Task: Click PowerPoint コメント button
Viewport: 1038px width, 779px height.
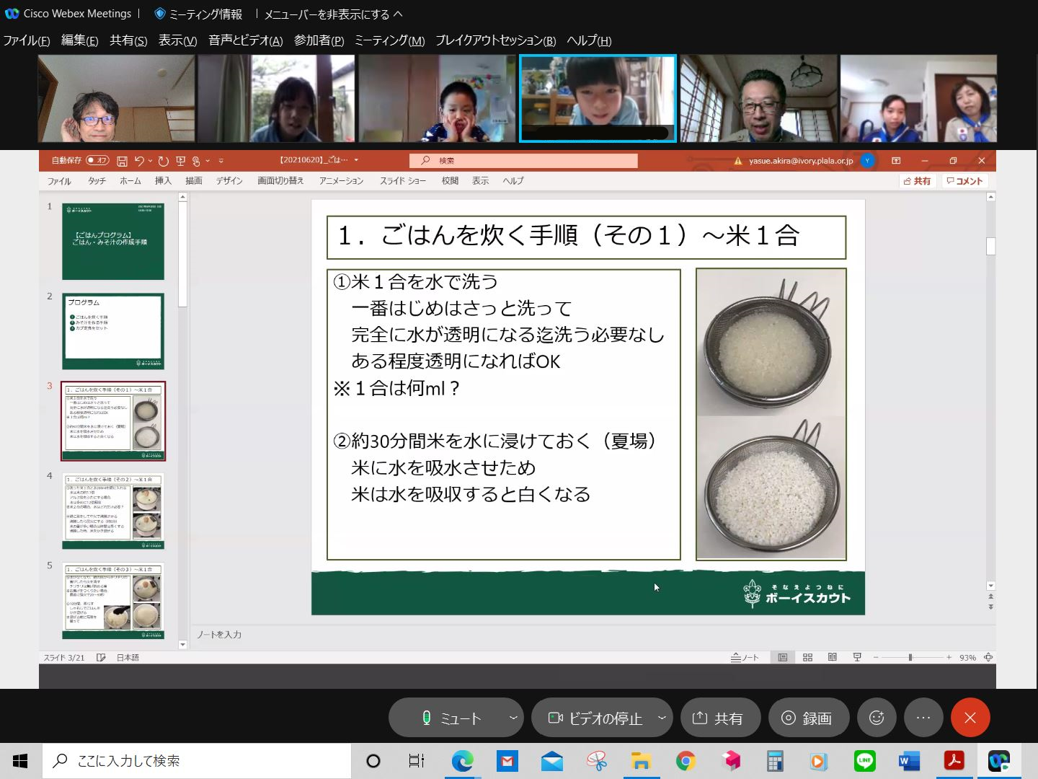Action: tap(964, 181)
